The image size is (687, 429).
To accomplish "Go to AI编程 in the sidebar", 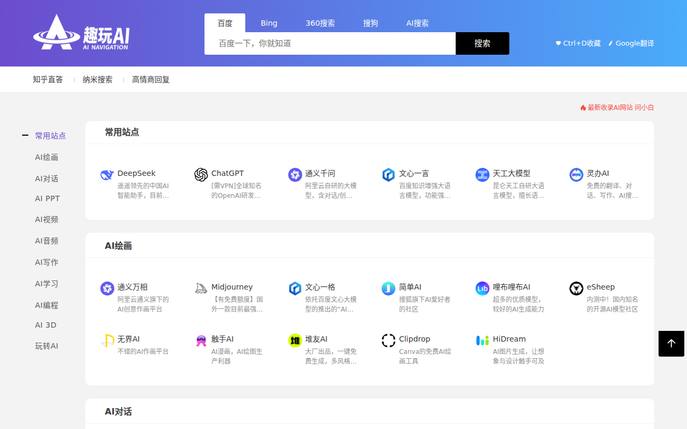I will coord(47,305).
